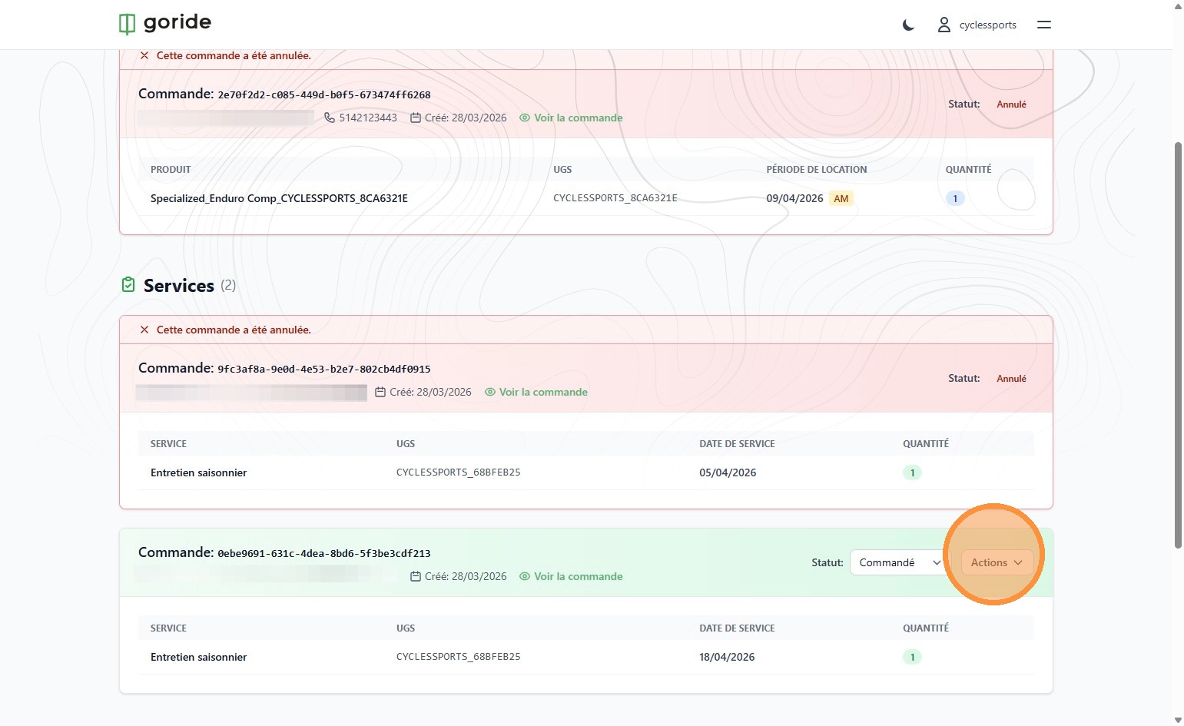
Task: Click the Annulé status of order 9fc3af8a
Action: (x=1011, y=378)
